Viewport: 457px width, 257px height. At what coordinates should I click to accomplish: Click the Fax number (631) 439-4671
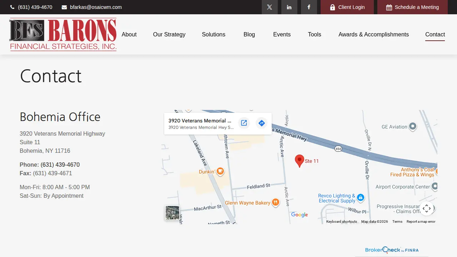(x=52, y=173)
